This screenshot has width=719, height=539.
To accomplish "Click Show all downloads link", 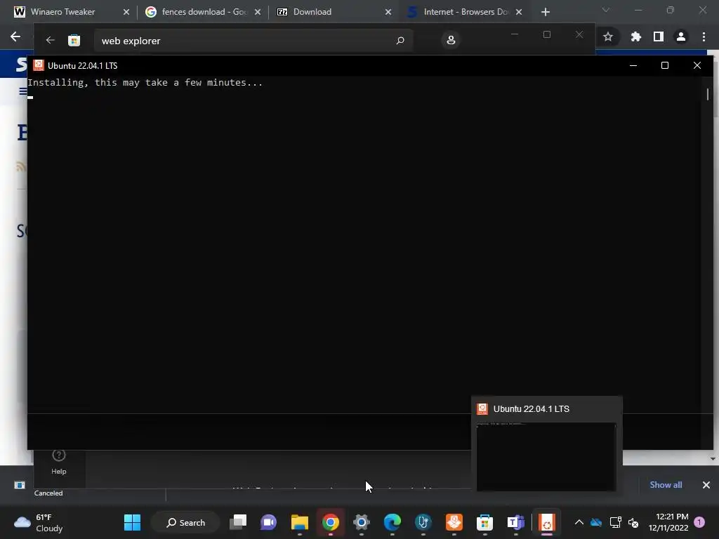I will point(666,485).
